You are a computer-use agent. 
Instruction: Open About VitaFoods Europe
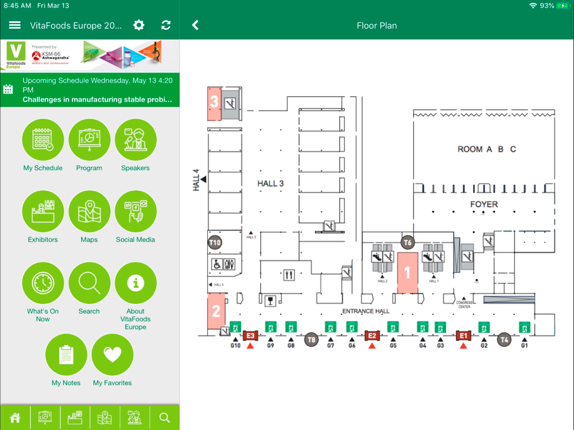(135, 296)
